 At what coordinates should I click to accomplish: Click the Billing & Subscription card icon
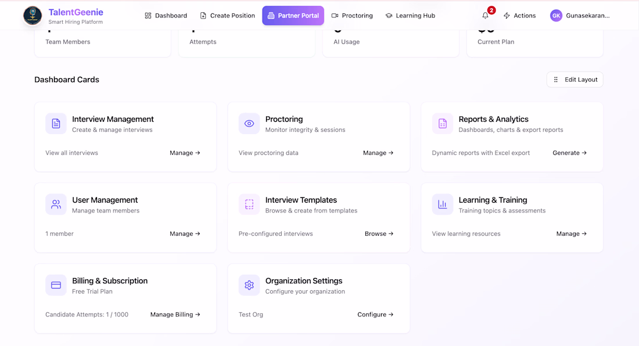(x=56, y=285)
